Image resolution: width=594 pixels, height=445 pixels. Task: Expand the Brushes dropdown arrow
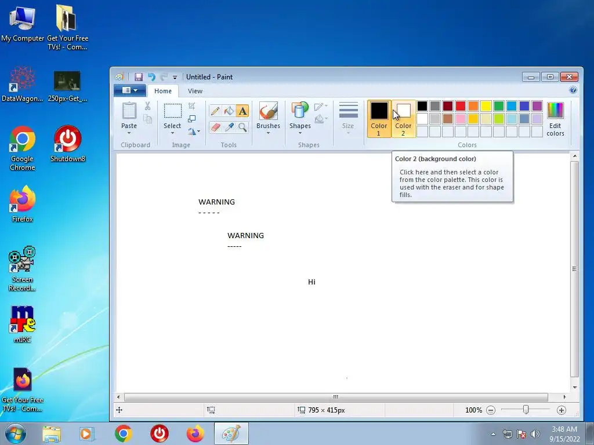click(x=268, y=133)
